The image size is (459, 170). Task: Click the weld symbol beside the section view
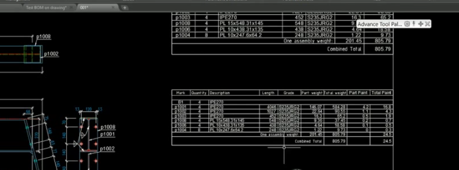[76, 144]
